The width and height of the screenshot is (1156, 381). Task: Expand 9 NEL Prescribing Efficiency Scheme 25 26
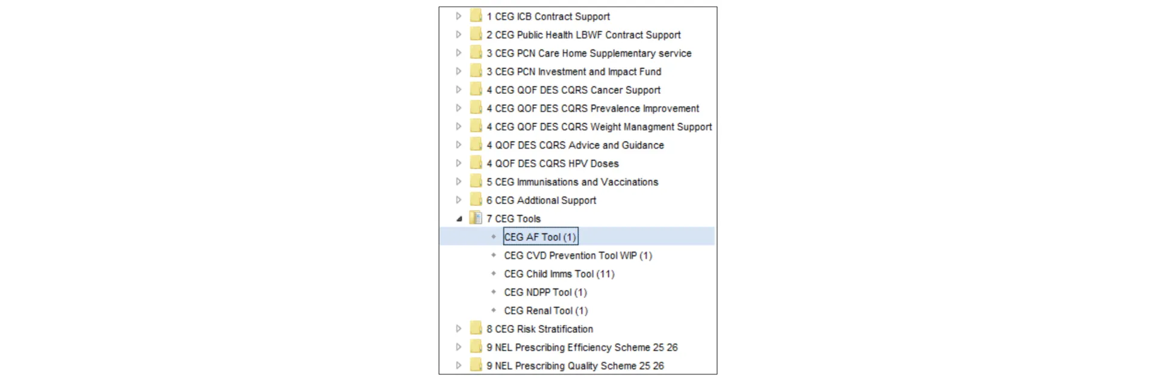[459, 347]
